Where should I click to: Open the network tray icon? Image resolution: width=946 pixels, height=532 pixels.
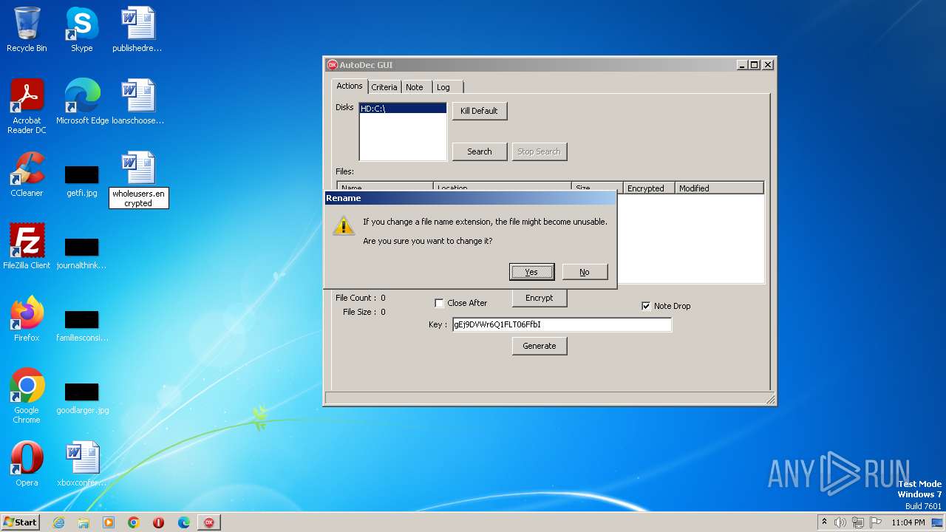pyautogui.click(x=858, y=522)
